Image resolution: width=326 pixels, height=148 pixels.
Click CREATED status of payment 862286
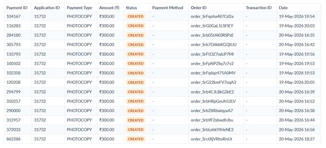(136, 139)
